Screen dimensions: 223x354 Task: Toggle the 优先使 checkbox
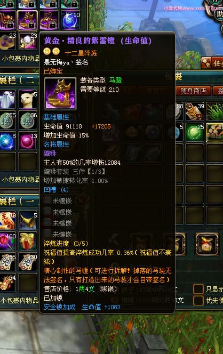tap(198, 301)
